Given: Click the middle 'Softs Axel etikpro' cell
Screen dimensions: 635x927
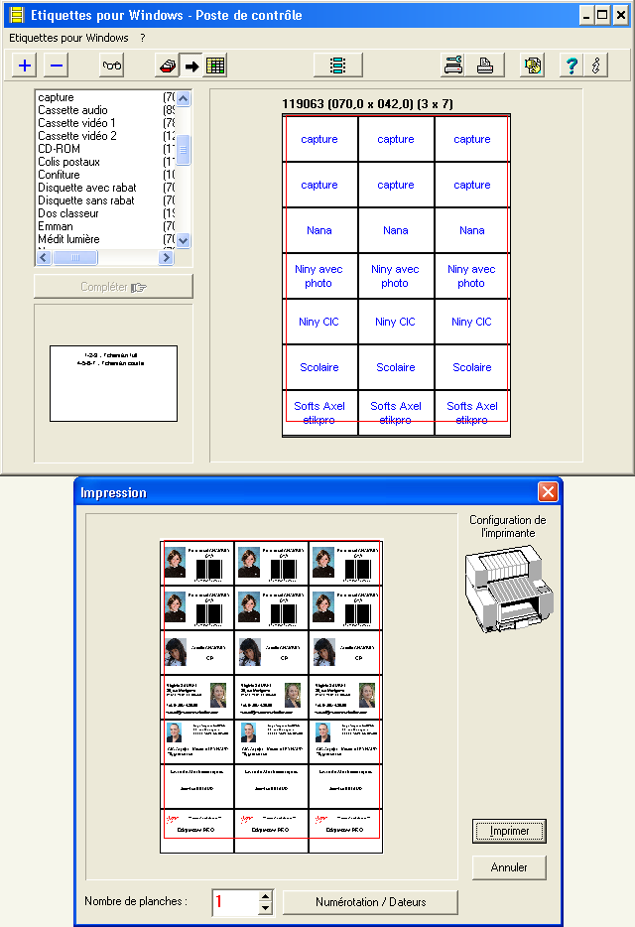Looking at the screenshot, I should [396, 413].
